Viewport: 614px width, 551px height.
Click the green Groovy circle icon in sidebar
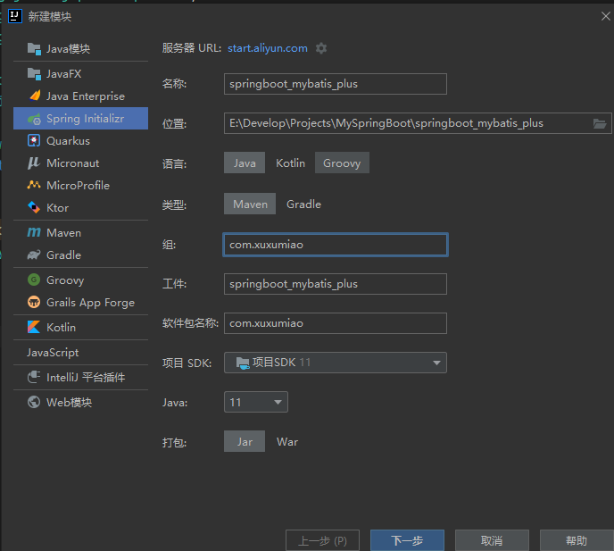point(34,280)
